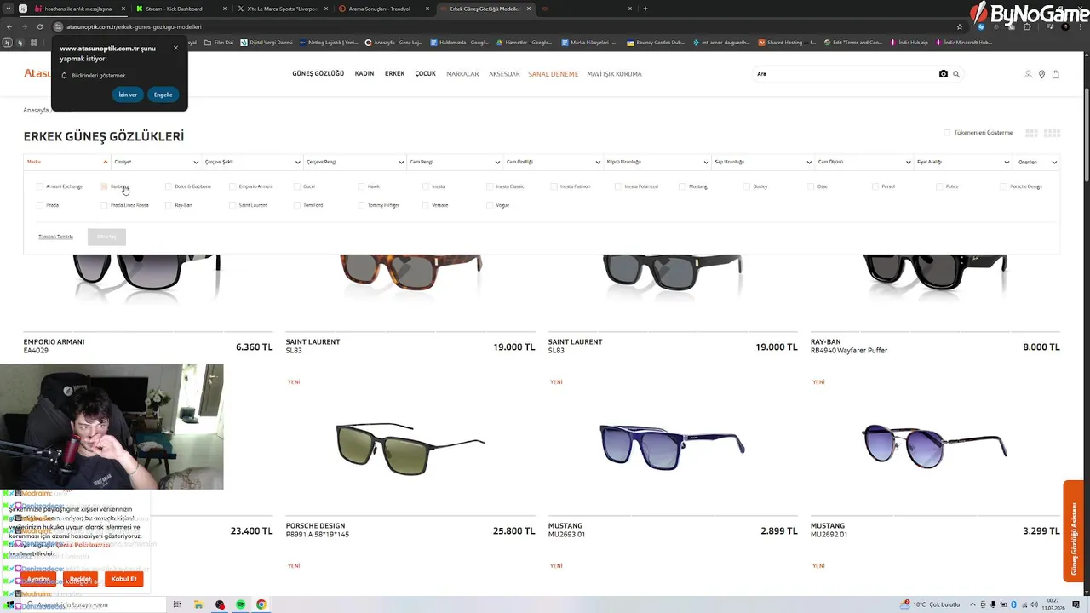The width and height of the screenshot is (1090, 613).
Task: Open GÜNEŞ GÖZLÜĞÜ menu
Action: pyautogui.click(x=318, y=74)
